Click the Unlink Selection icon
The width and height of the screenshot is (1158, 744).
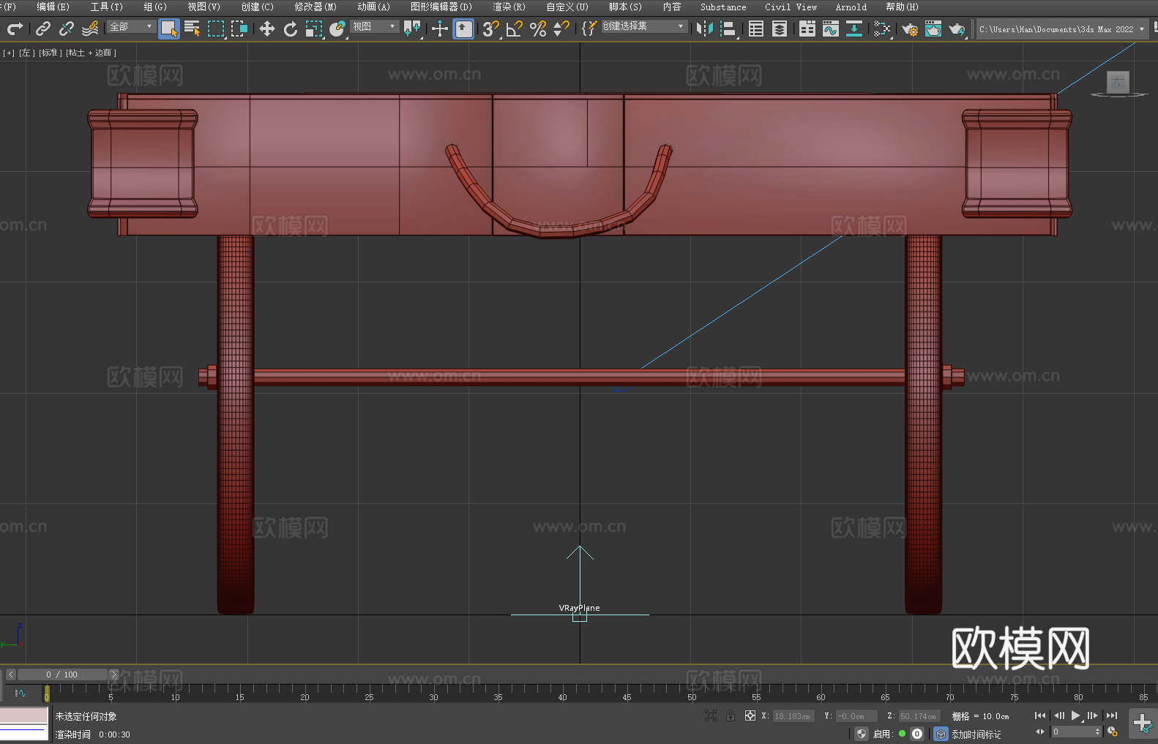tap(67, 29)
